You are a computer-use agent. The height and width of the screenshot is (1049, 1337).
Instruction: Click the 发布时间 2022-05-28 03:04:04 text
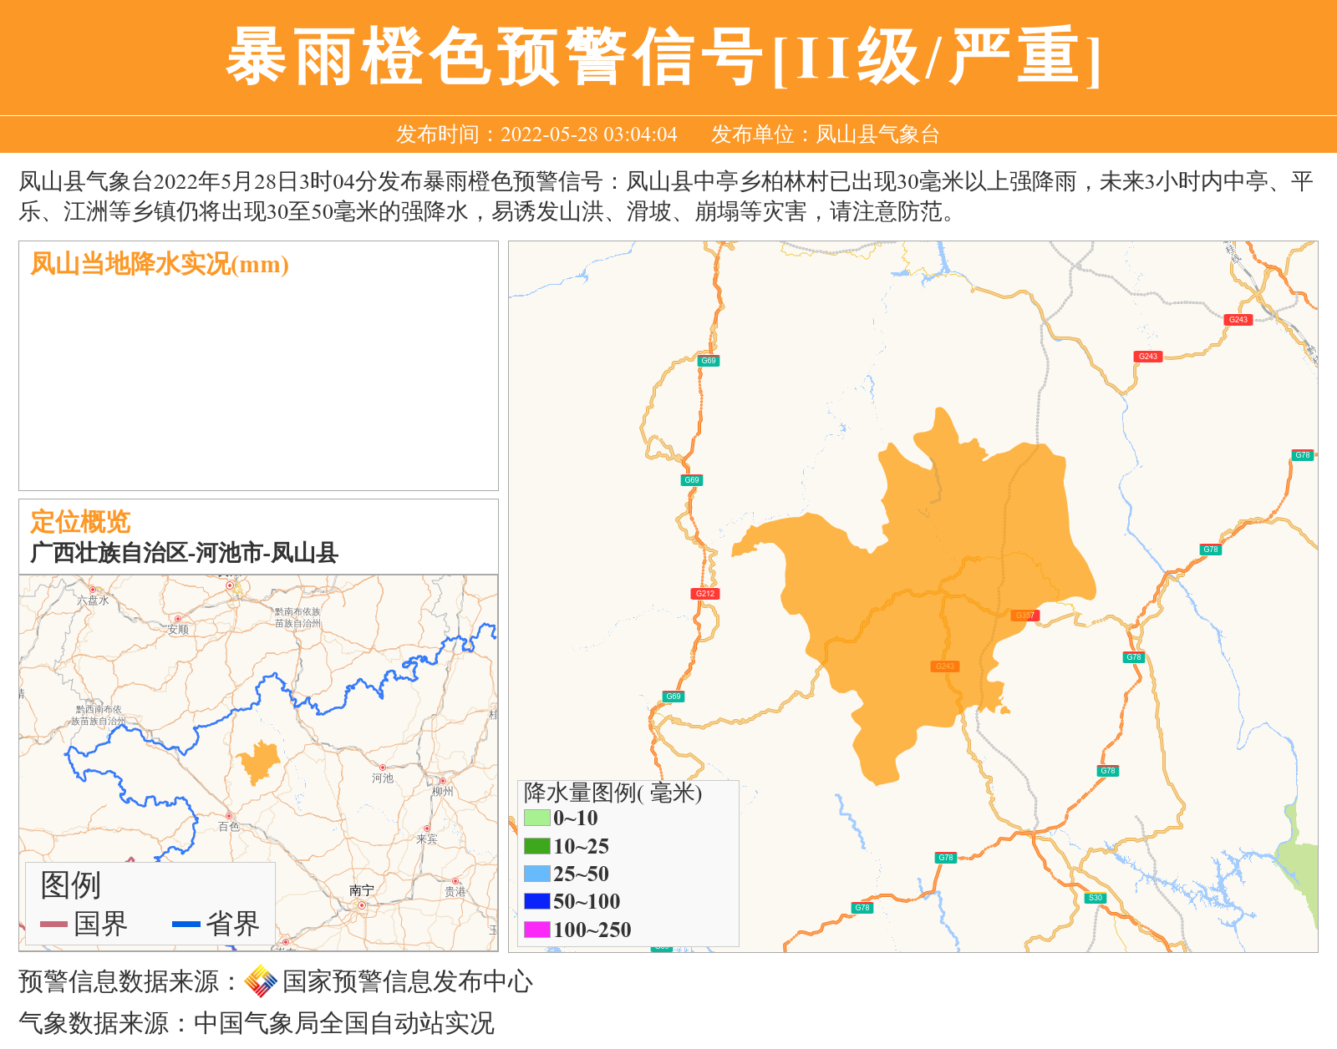[536, 134]
